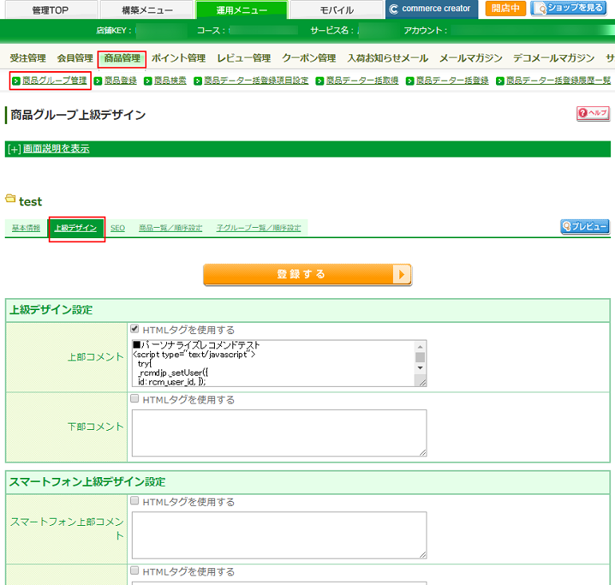The image size is (615, 585).
Task: Click arrow icon beside 商品グループ管理
Action: (16, 81)
